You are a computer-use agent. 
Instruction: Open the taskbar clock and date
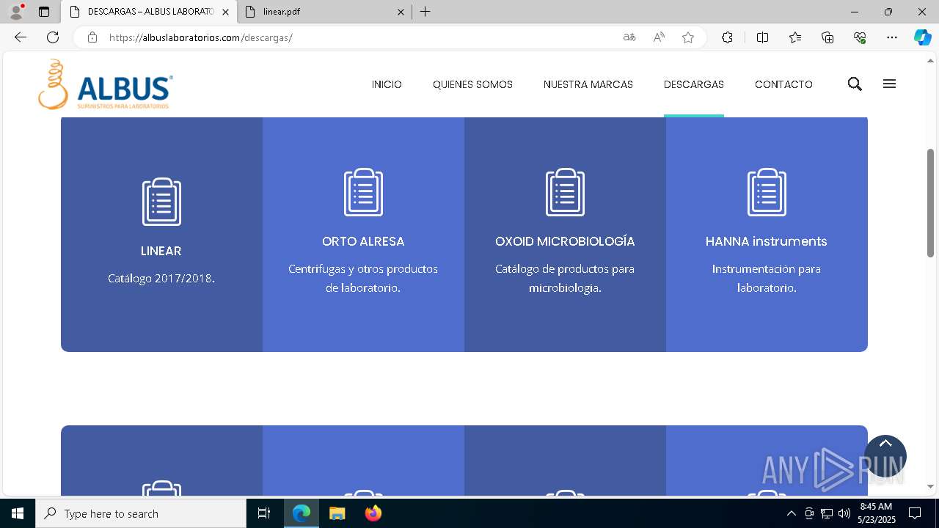877,513
